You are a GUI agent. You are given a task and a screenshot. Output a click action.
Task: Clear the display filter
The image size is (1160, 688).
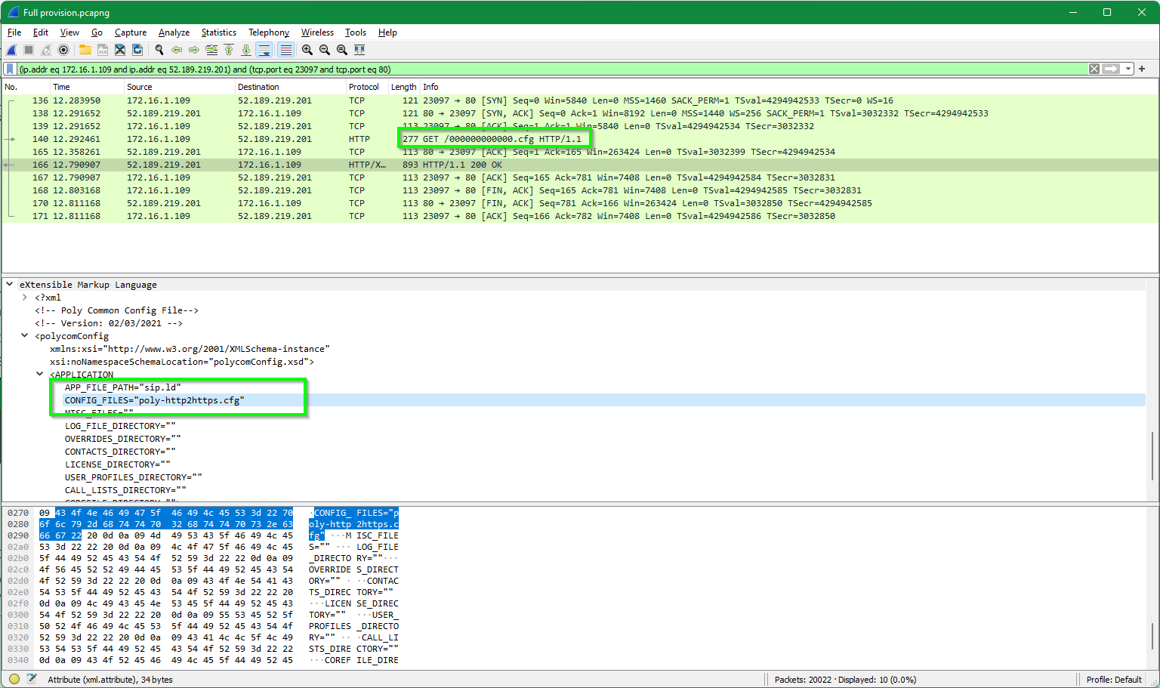point(1094,69)
